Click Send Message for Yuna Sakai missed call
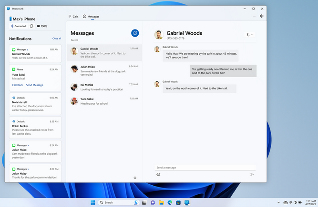 point(35,85)
